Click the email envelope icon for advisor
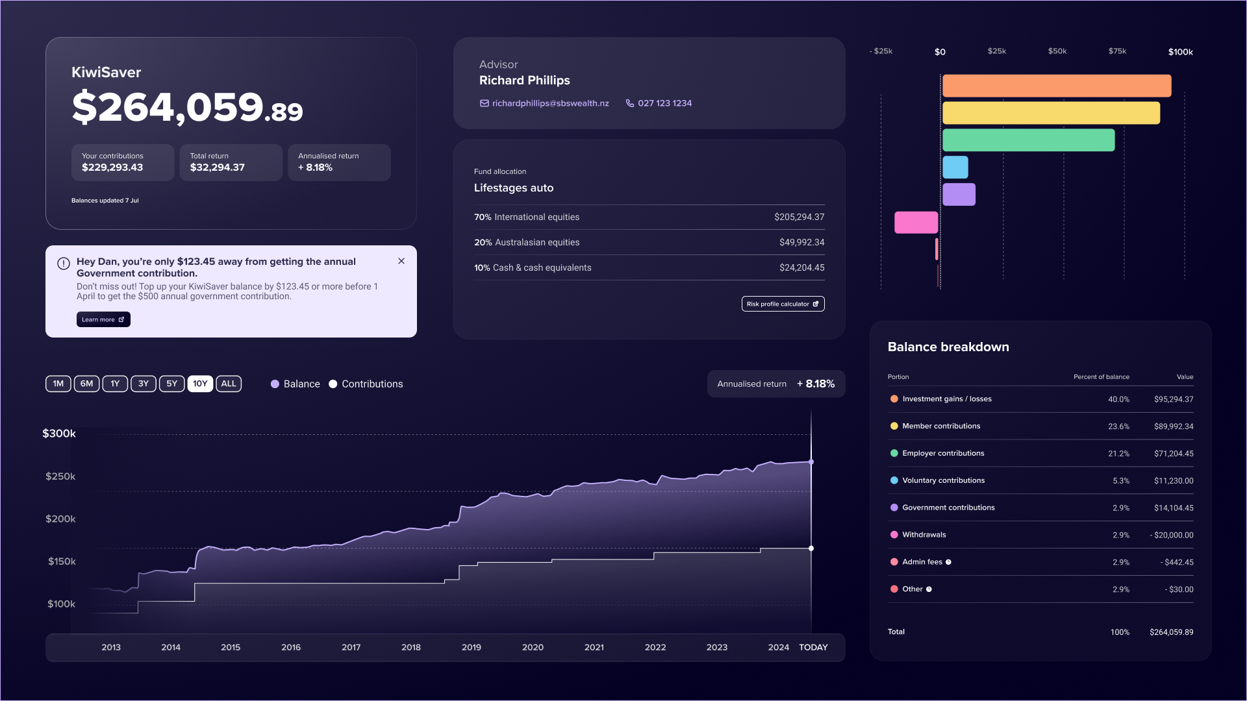 tap(484, 103)
